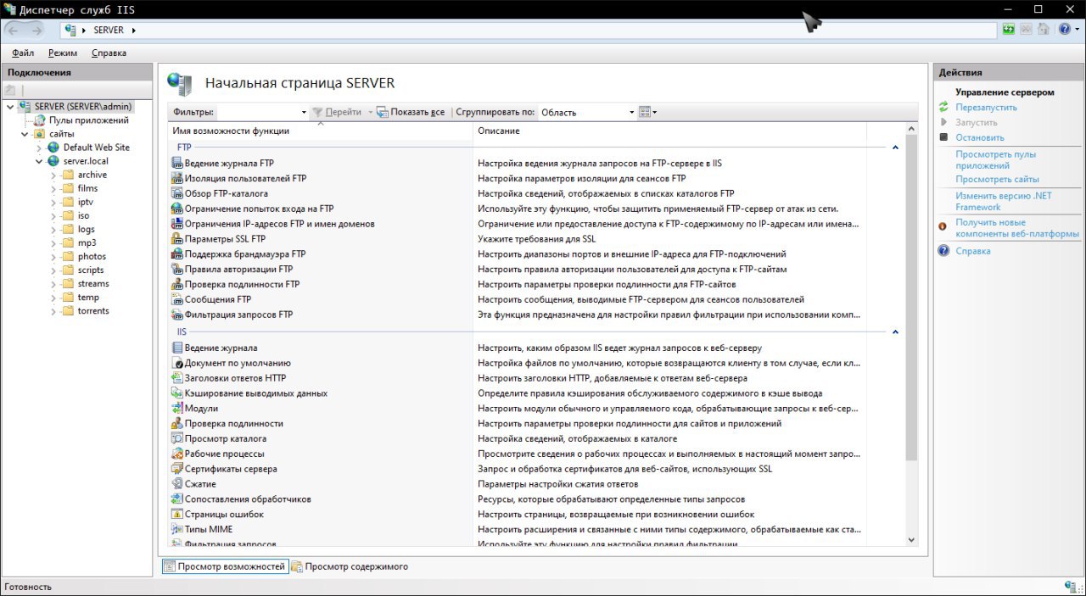Open FTP authorization rules icon
The width and height of the screenshot is (1086, 596).
177,269
